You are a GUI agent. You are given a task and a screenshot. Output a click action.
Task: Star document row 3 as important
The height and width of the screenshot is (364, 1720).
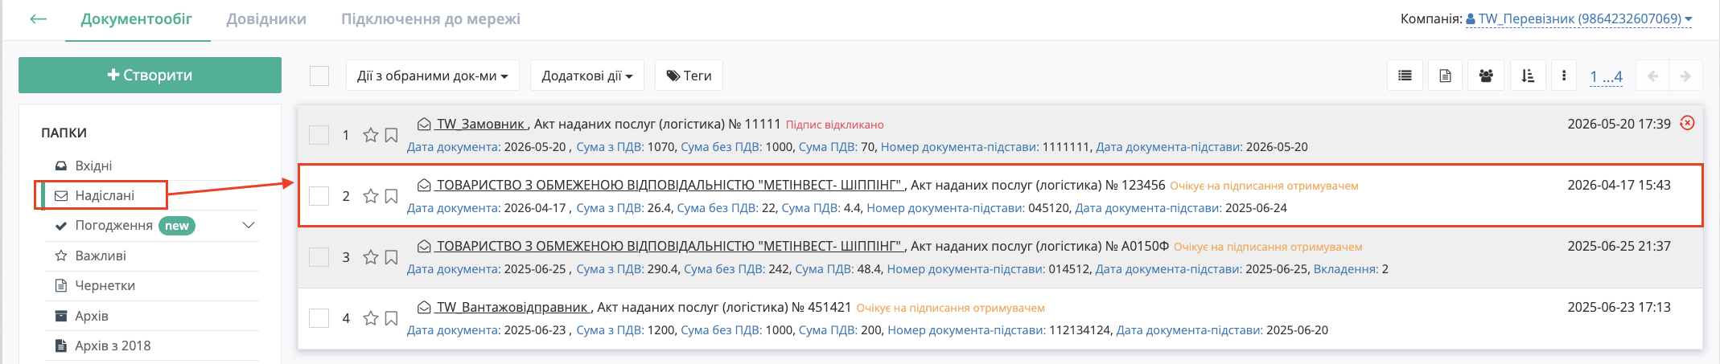pos(370,257)
